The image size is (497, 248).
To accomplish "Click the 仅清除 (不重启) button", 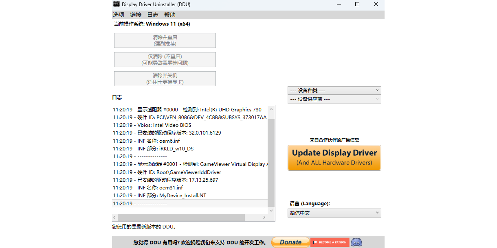I will [165, 59].
